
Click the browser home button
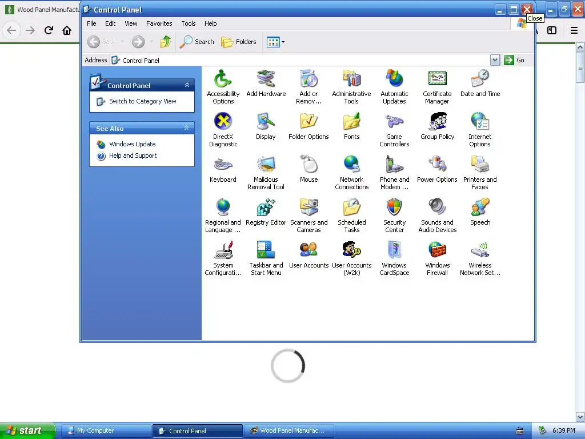point(67,30)
